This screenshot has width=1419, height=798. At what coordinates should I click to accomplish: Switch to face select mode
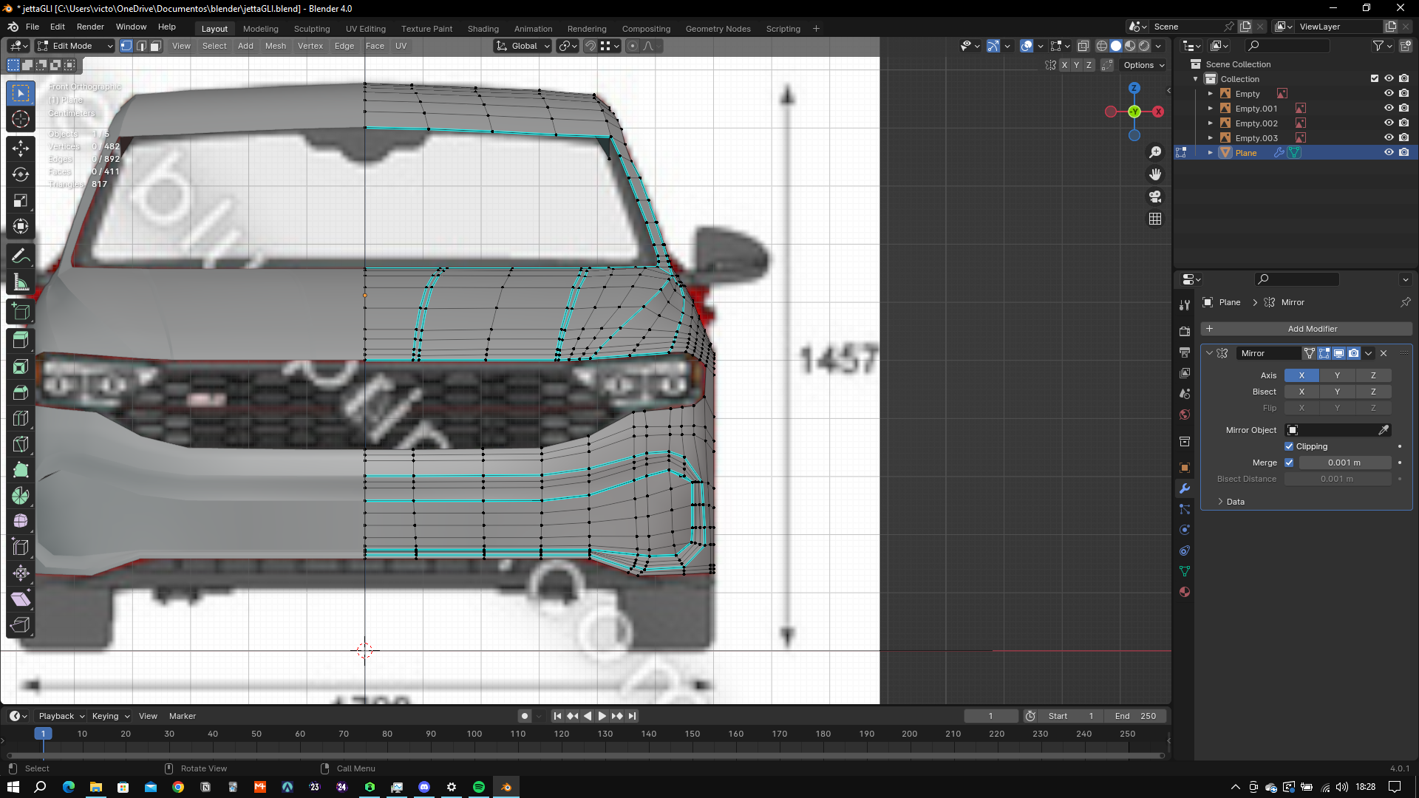point(155,46)
